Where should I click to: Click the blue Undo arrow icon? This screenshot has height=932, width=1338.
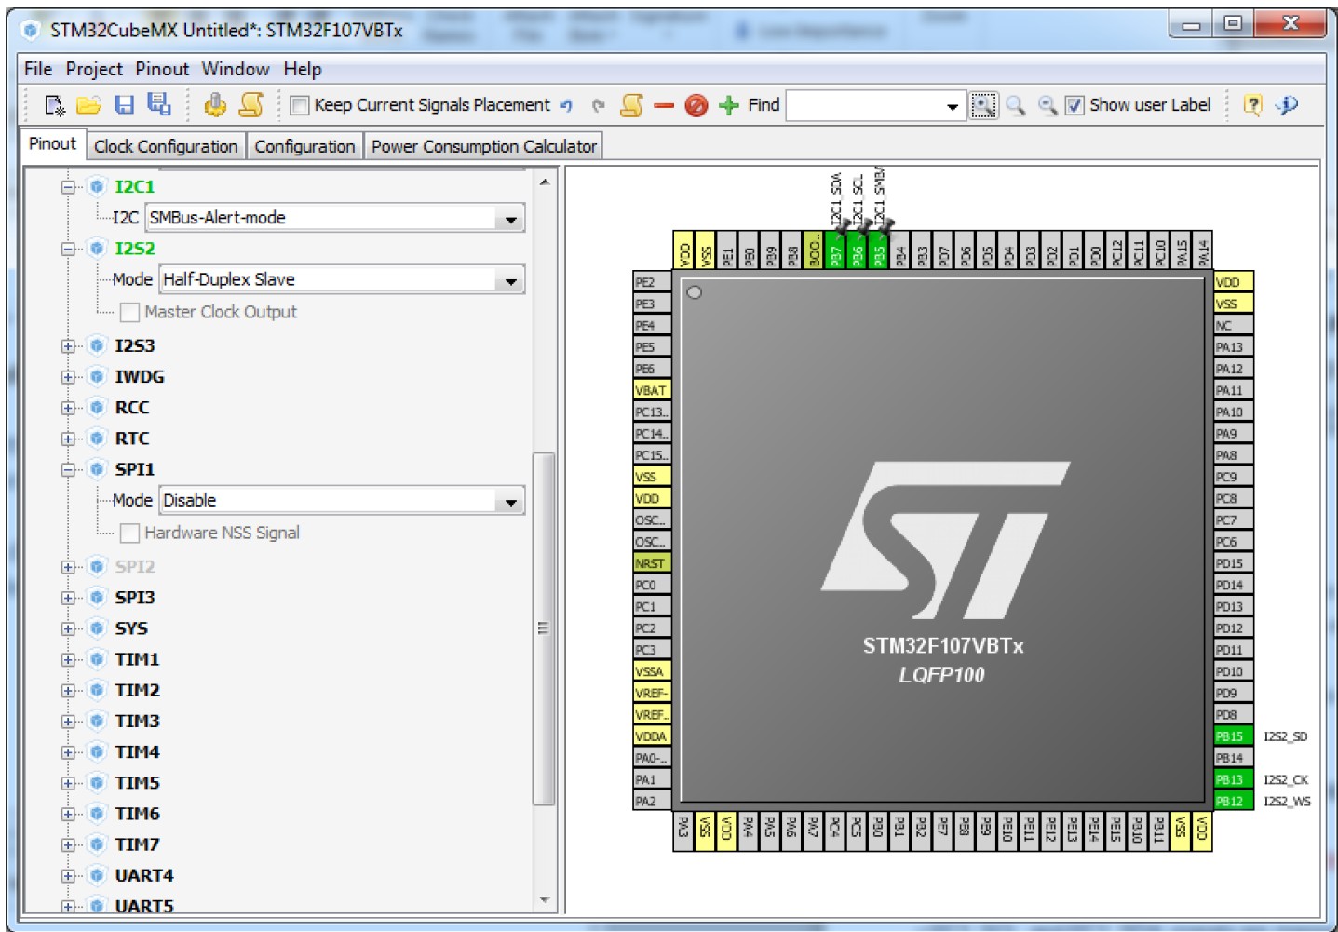pos(566,105)
